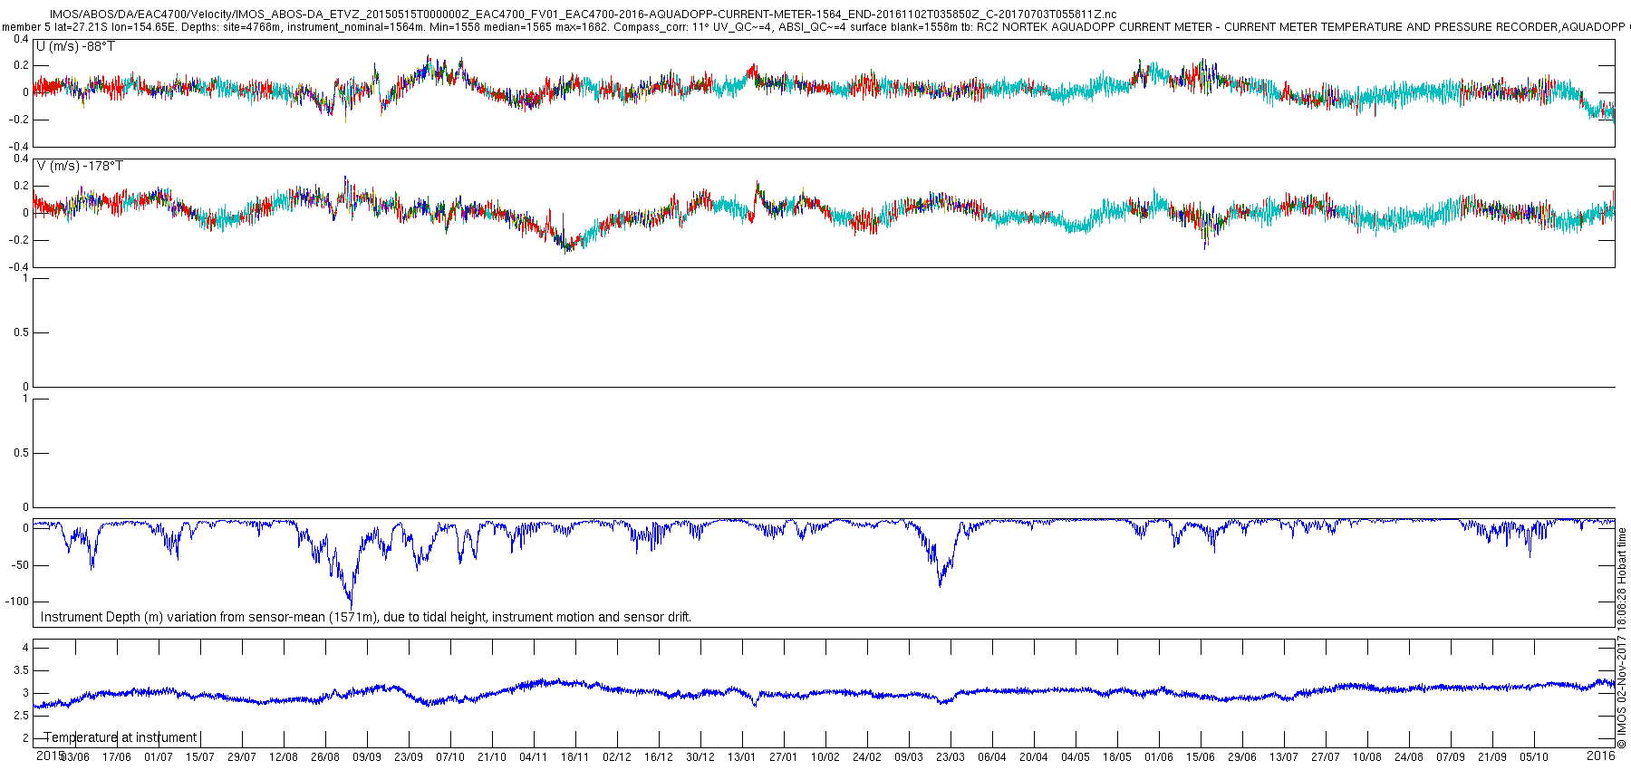
Task: Click the '13/07' date tick label
Action: (x=1284, y=757)
